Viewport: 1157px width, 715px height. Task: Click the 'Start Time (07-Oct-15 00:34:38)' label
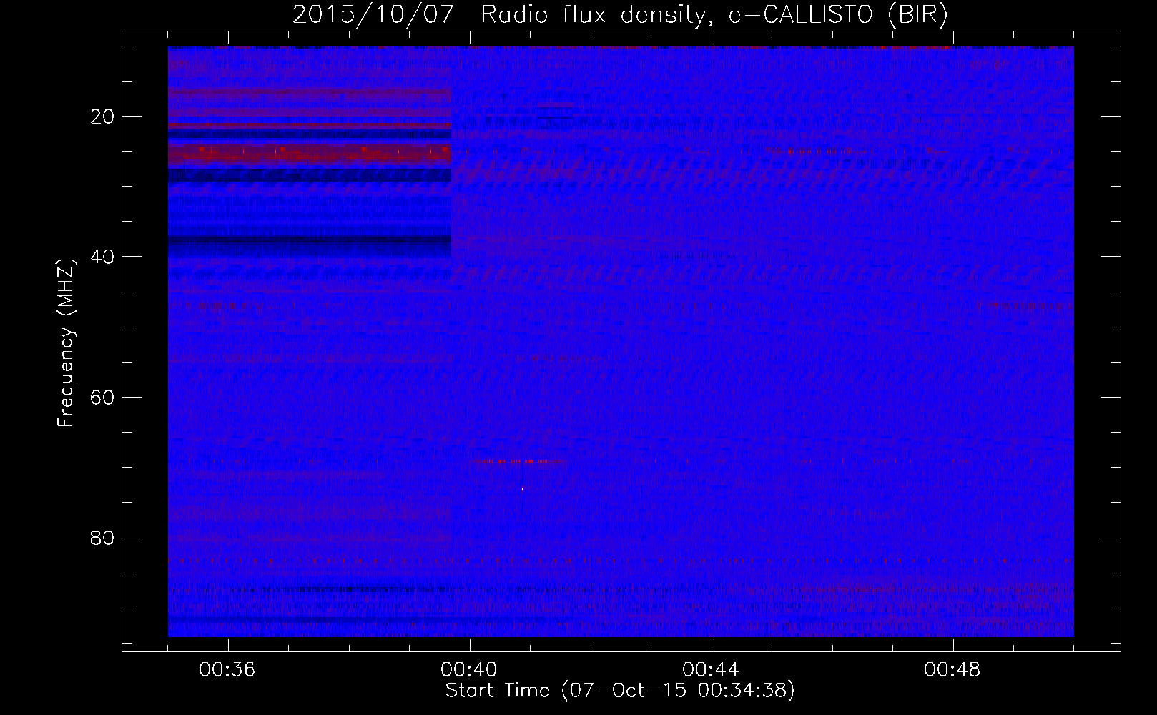point(620,691)
